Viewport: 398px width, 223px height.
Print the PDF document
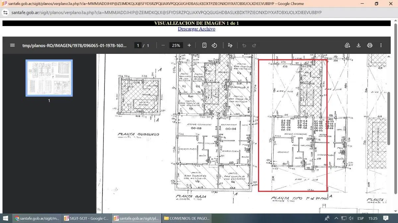tap(370, 45)
